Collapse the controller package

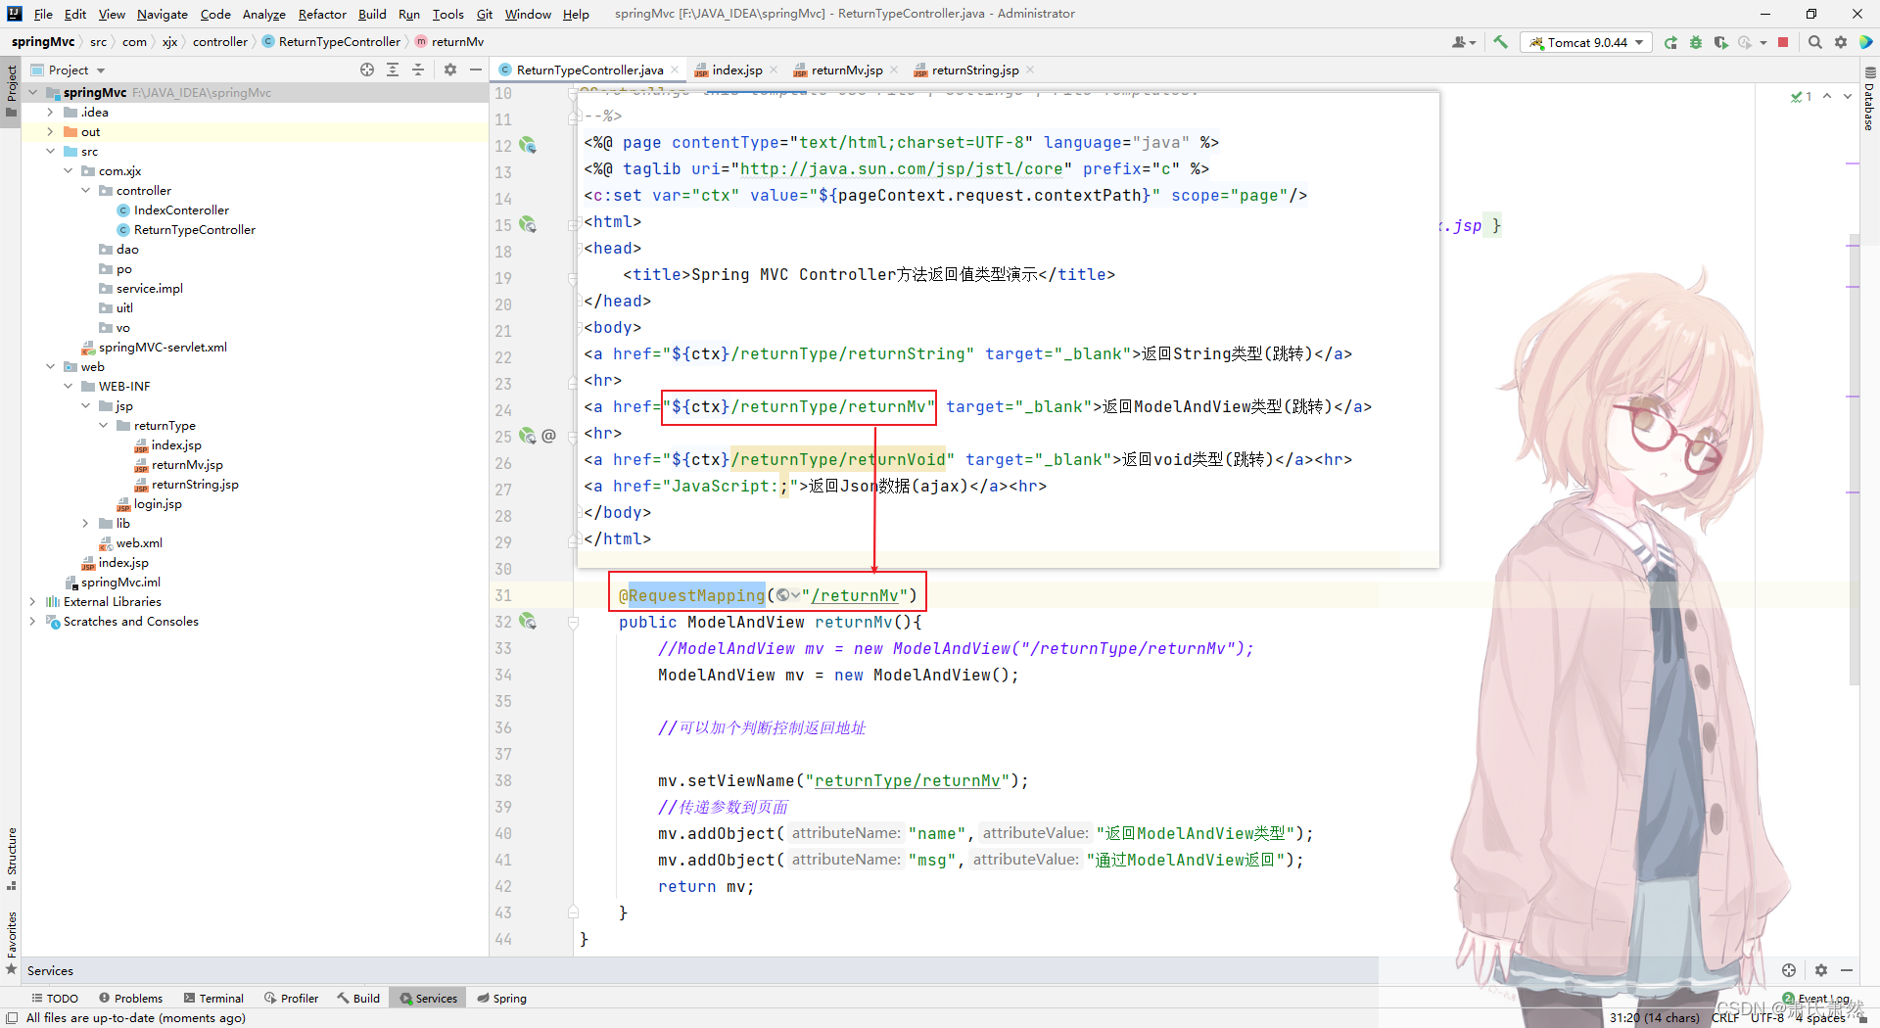(85, 190)
